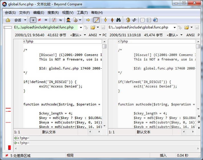Toggle Minor differences approx icon

(60, 20)
